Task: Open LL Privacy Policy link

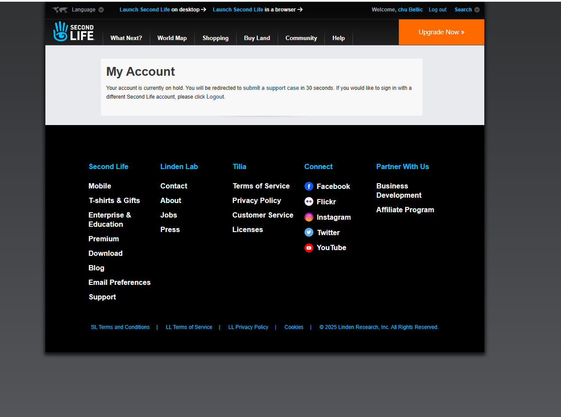Action: click(248, 327)
